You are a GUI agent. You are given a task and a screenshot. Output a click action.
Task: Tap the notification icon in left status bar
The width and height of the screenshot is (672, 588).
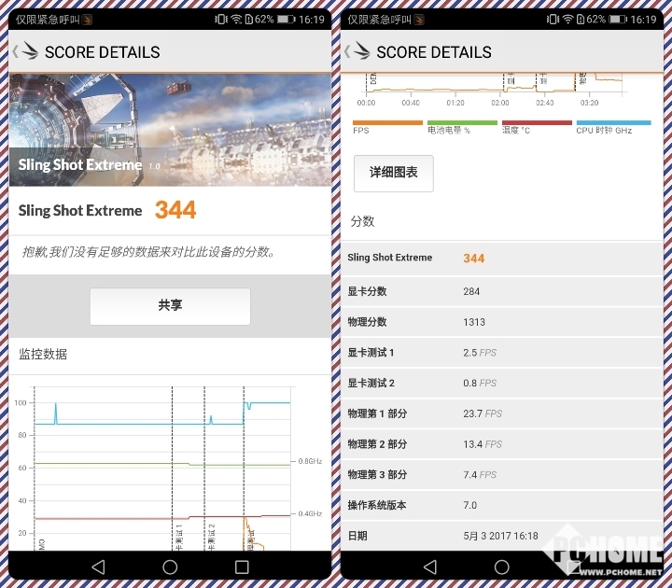click(x=87, y=20)
